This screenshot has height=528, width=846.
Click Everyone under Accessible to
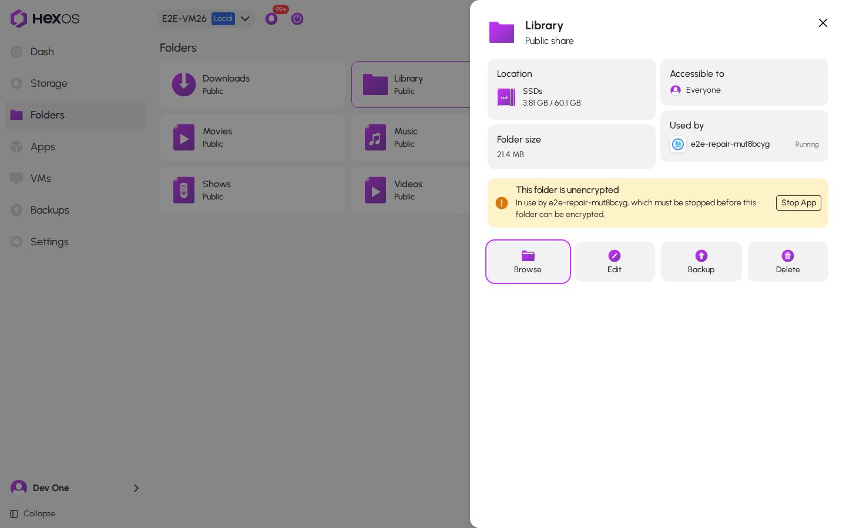[x=696, y=90]
